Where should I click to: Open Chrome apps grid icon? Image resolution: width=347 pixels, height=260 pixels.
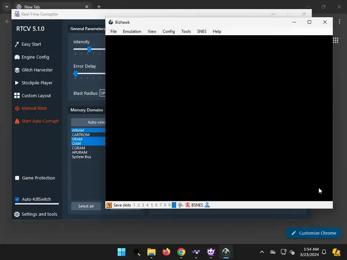click(335, 40)
